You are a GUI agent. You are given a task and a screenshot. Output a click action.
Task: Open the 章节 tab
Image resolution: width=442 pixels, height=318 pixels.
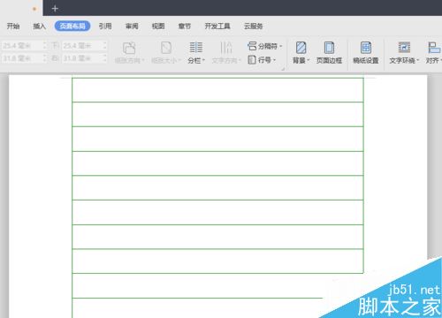pos(185,26)
